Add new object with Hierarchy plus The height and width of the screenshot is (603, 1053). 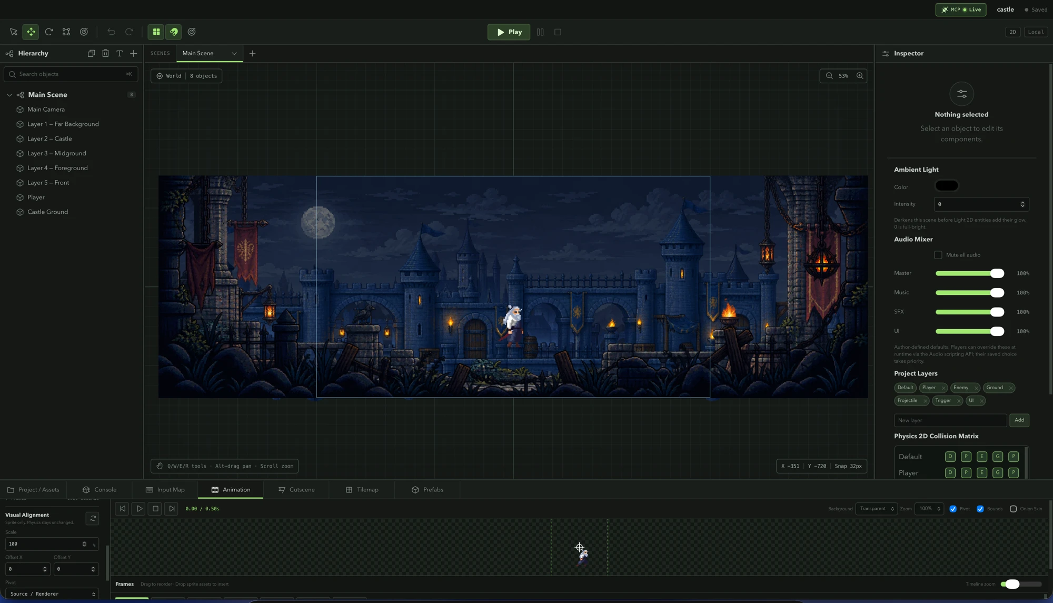(134, 53)
